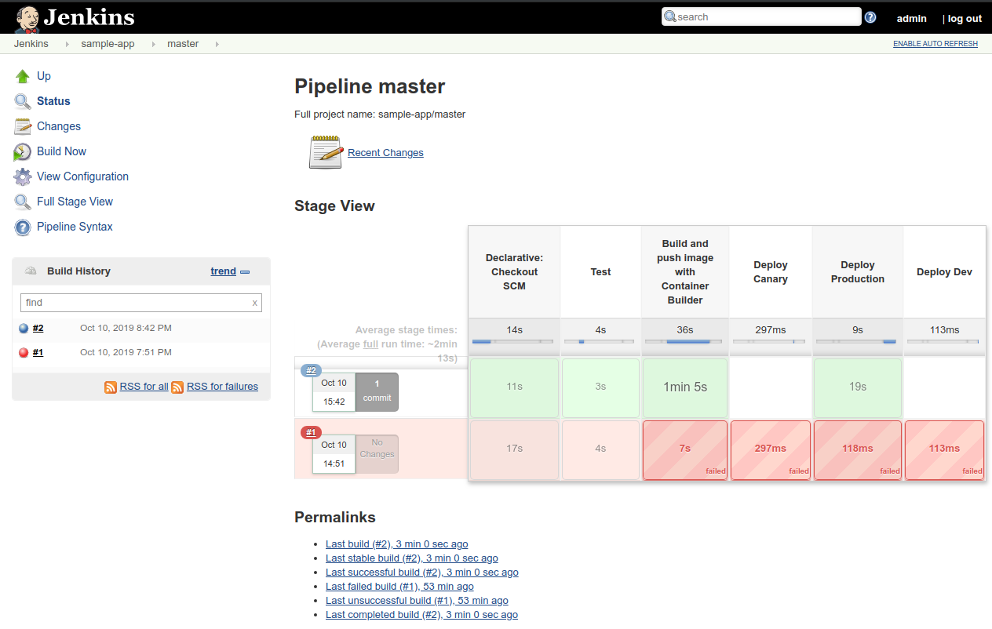Open the Up sidebar link
Viewport: 992px width, 629px height.
(x=44, y=76)
